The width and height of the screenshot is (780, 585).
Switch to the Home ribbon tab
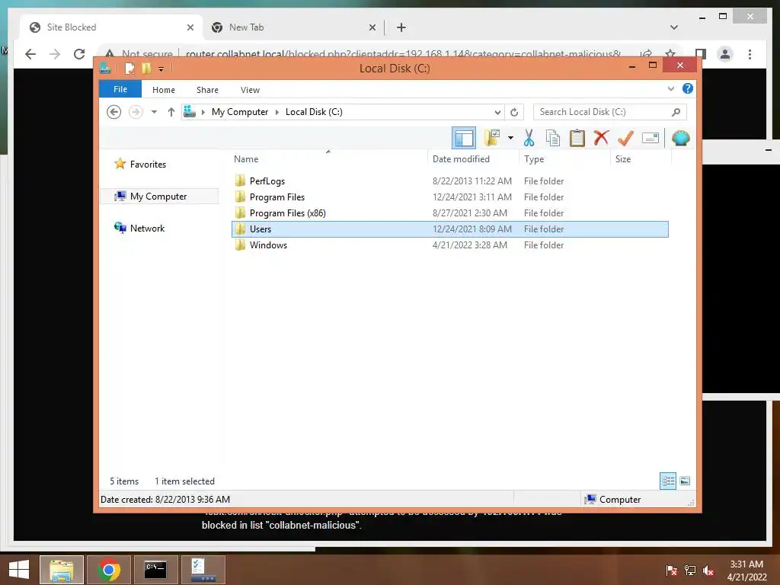pyautogui.click(x=164, y=90)
